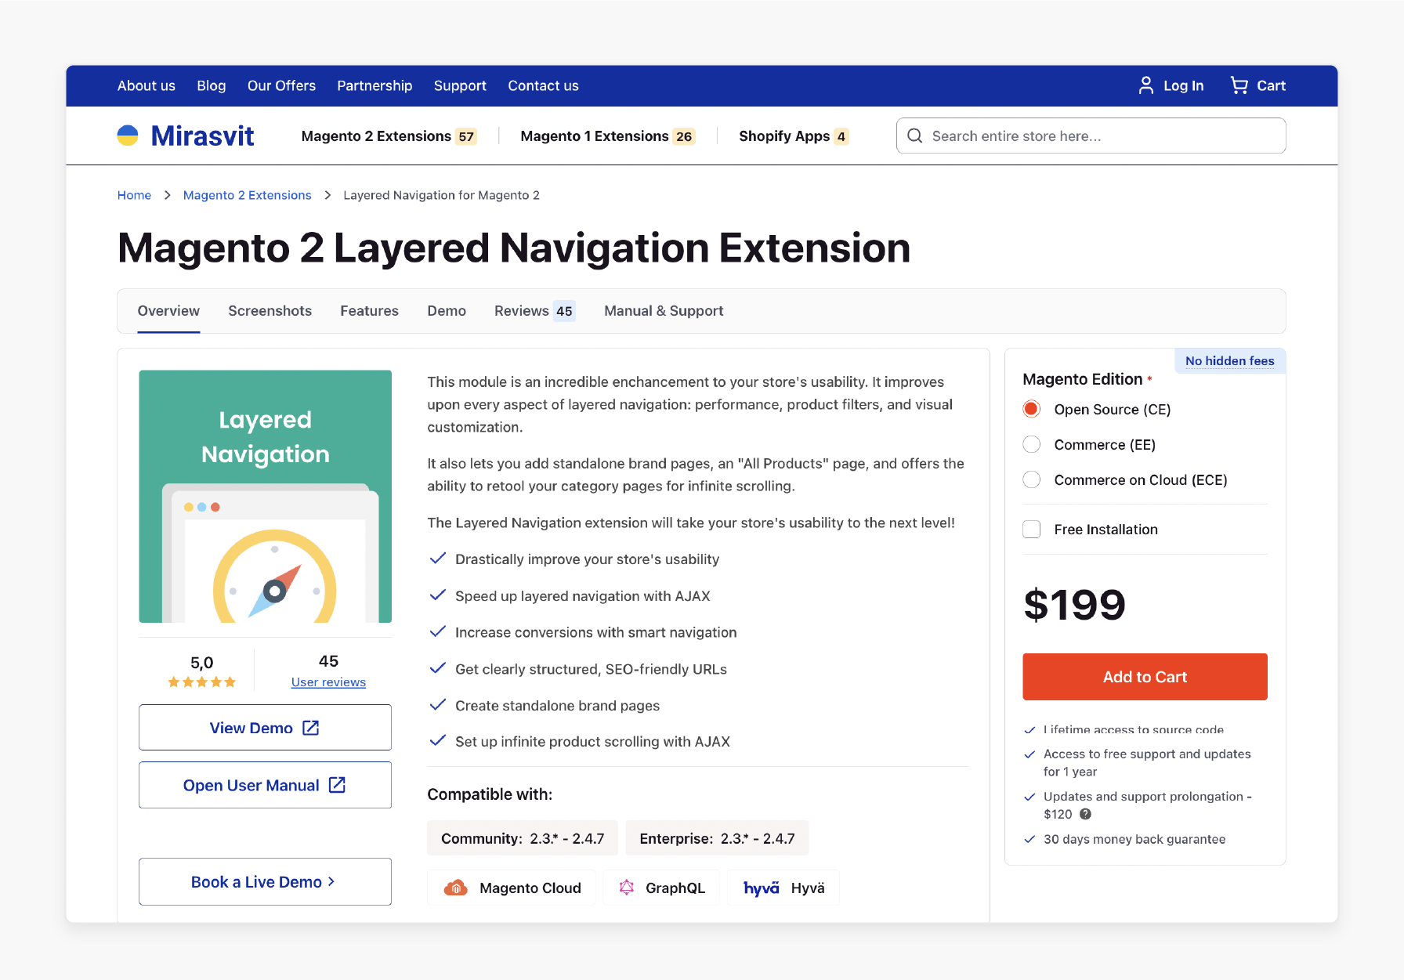Go to Magento 2 Extensions breadcrumb link

pos(247,195)
